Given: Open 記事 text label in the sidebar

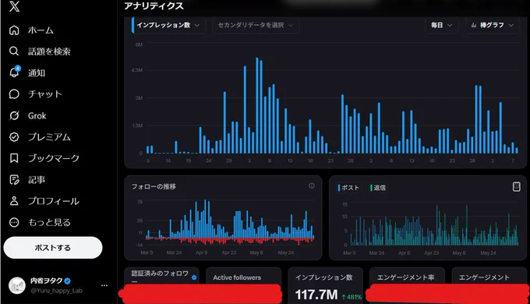Looking at the screenshot, I should point(37,180).
